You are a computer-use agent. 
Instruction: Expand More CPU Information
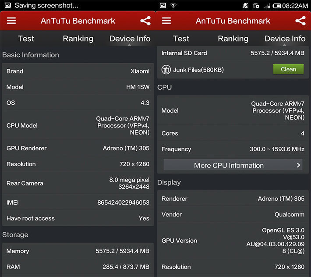coord(233,165)
